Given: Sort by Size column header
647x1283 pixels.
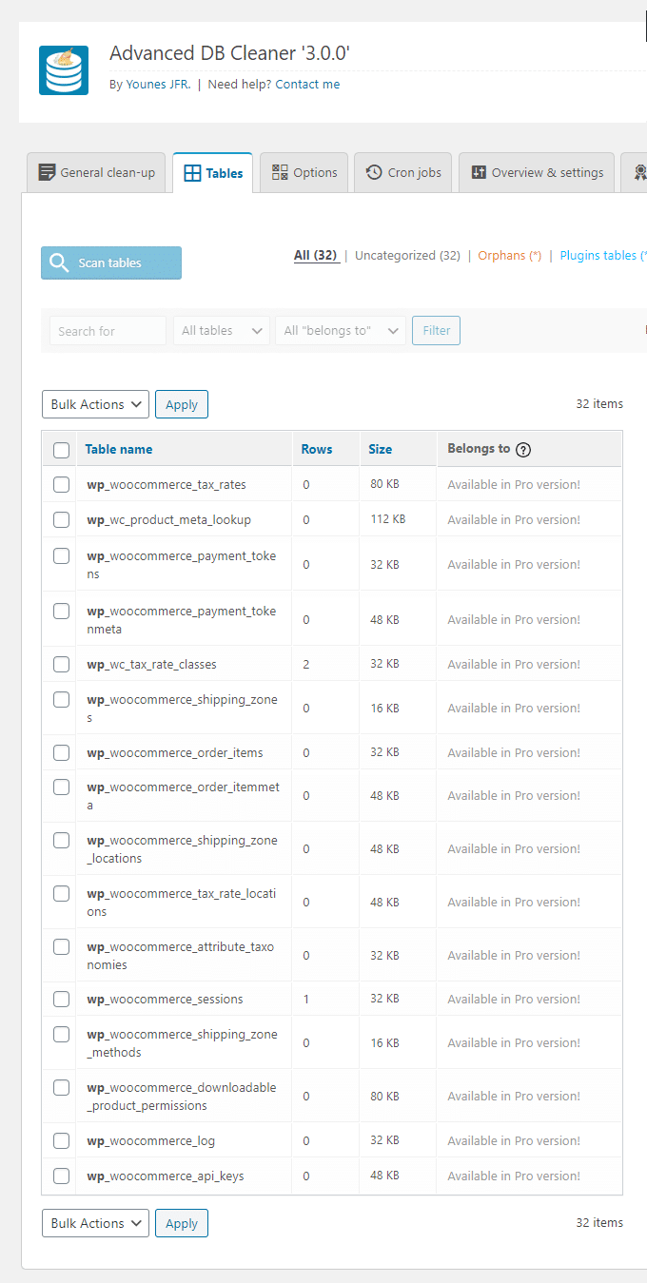Looking at the screenshot, I should point(381,449).
